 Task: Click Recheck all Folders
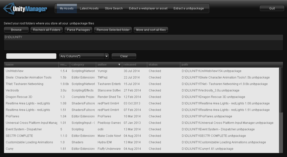coord(47,30)
